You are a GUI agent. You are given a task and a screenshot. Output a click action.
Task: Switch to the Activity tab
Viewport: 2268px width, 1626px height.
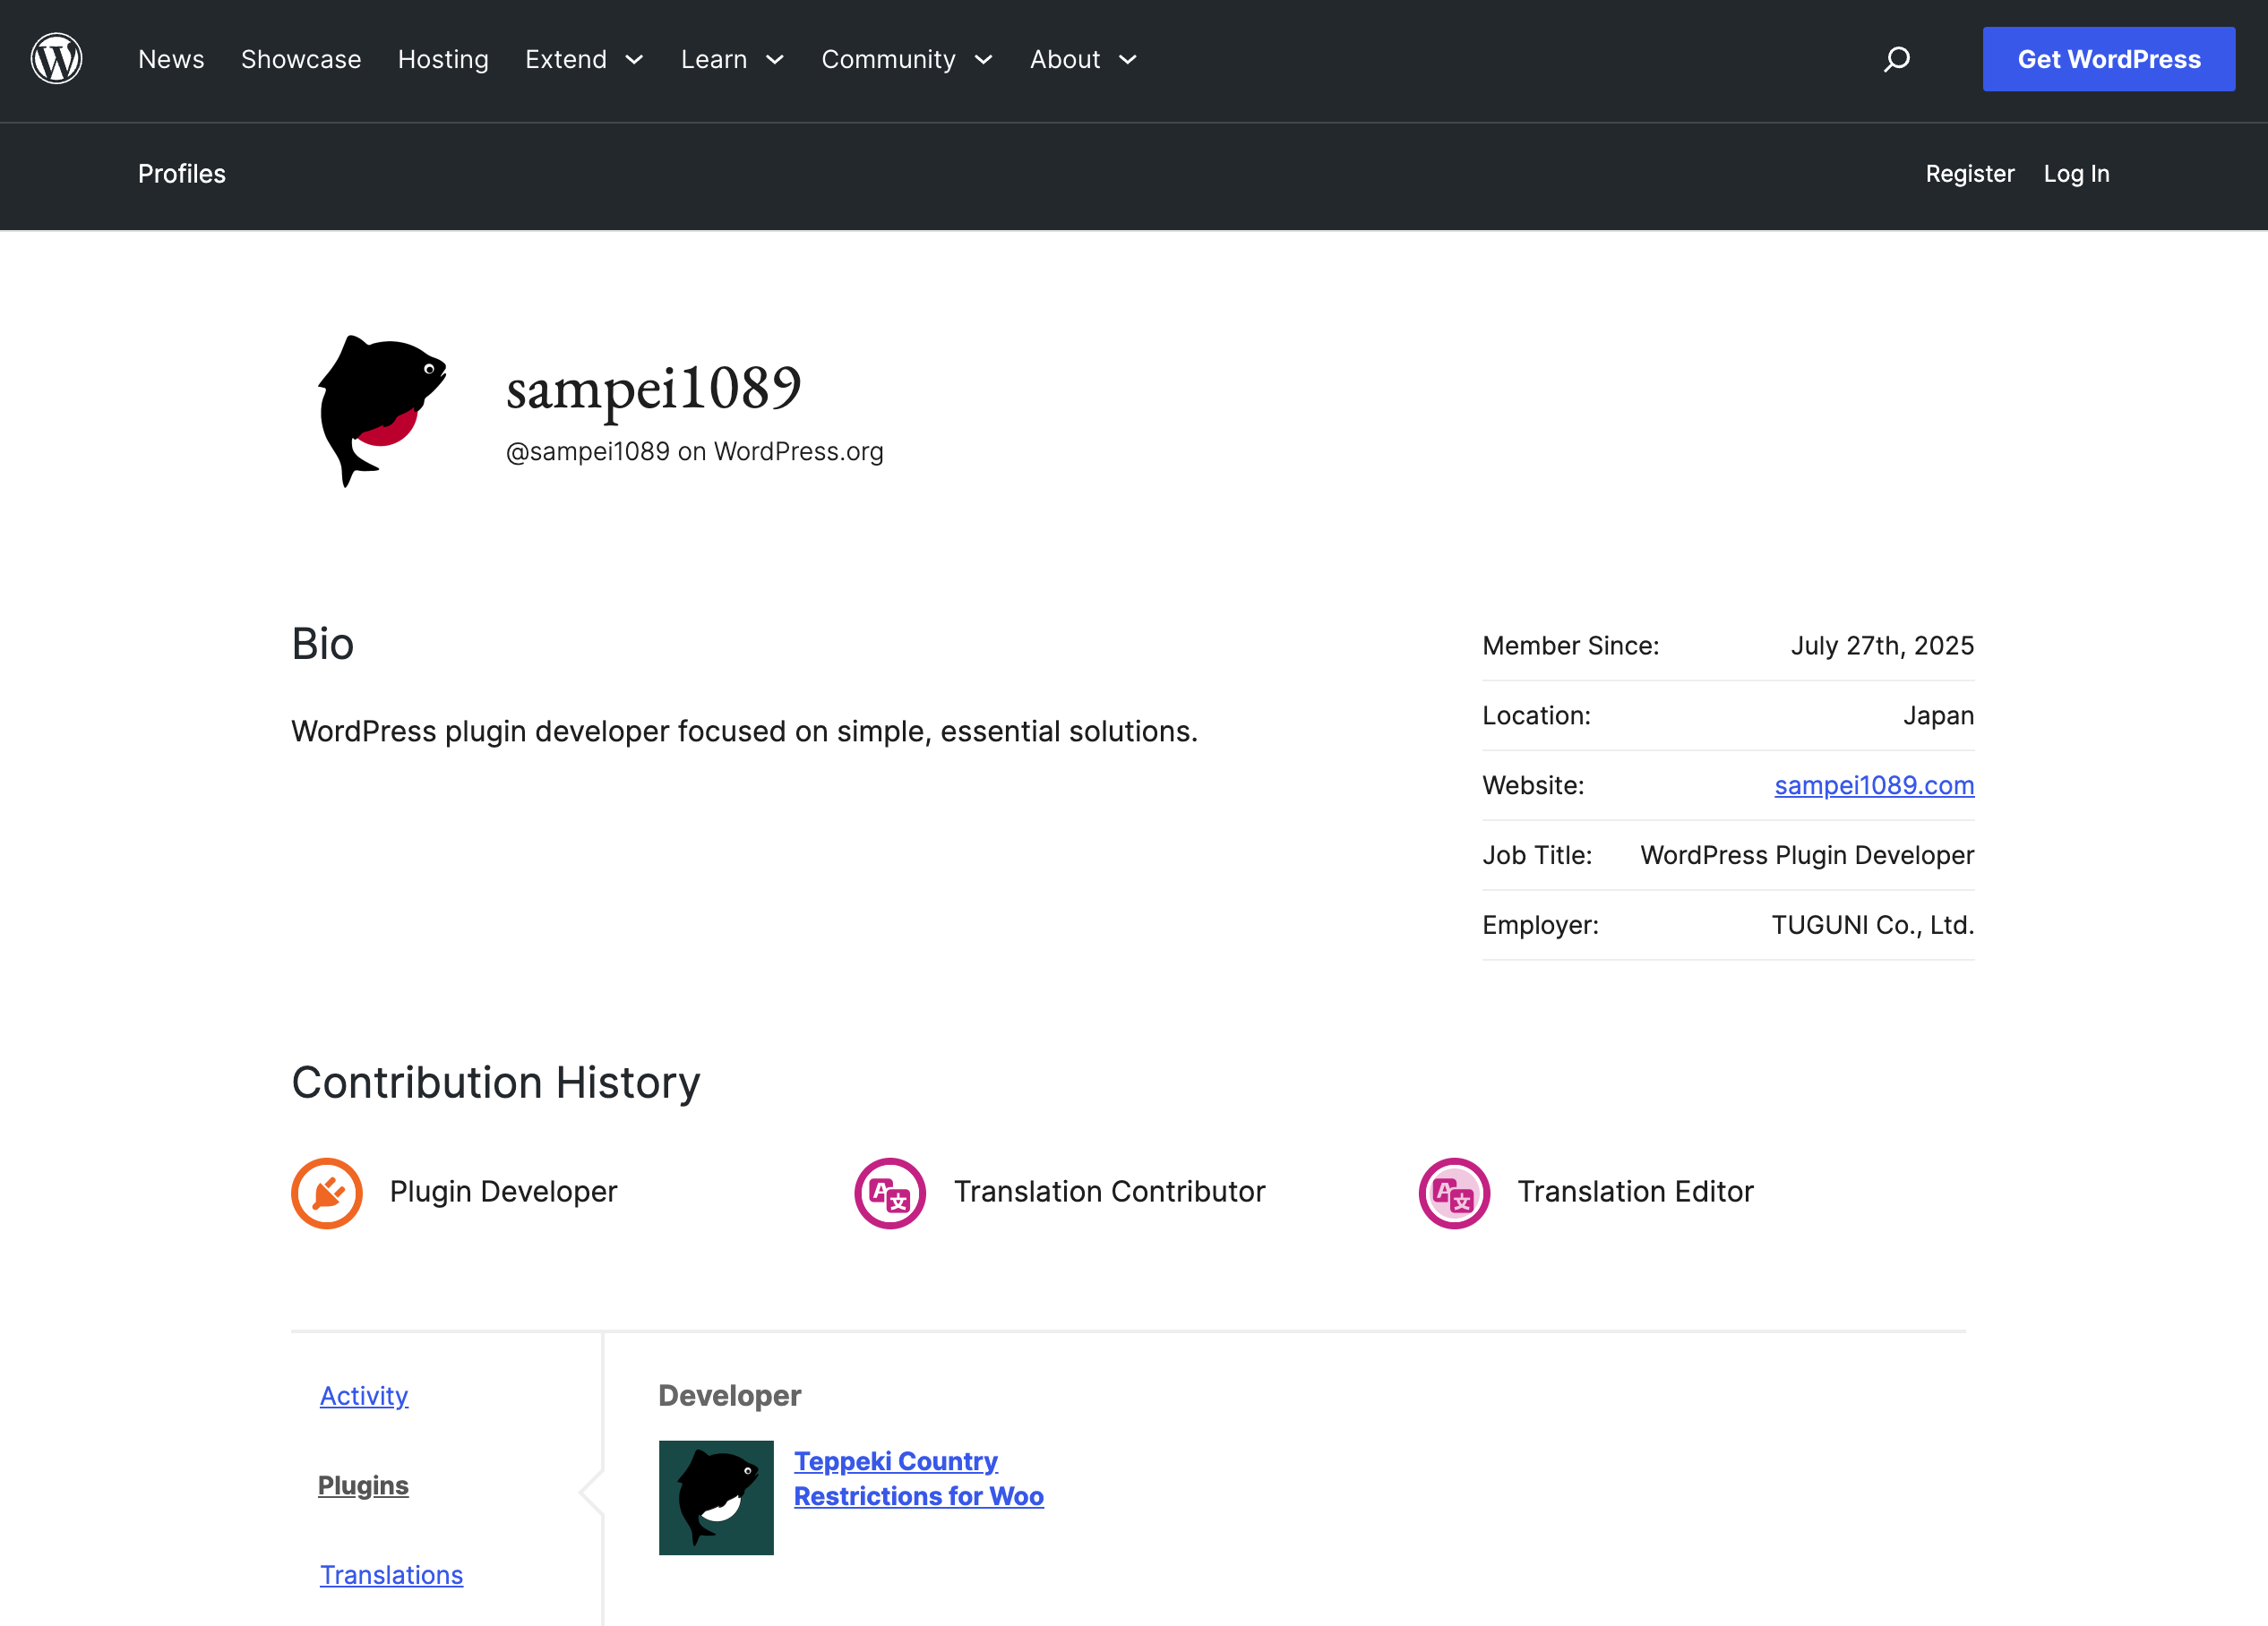click(x=363, y=1395)
